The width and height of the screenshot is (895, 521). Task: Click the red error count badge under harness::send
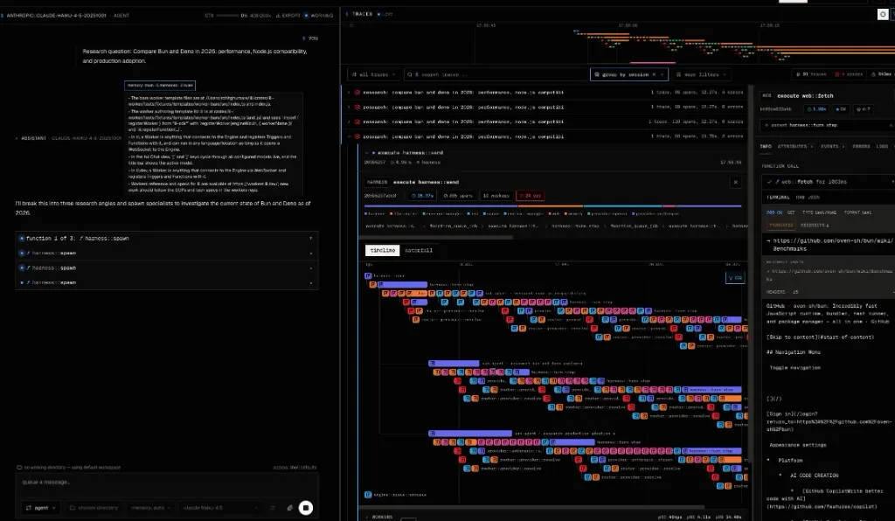(x=530, y=196)
